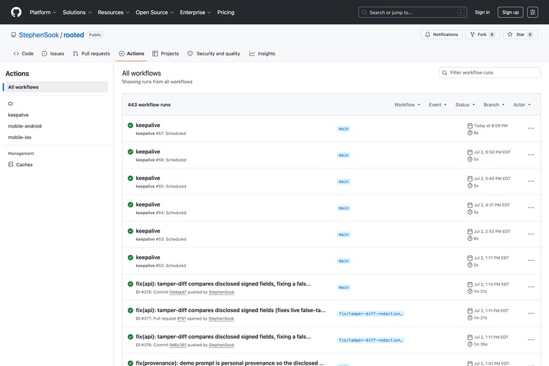Open the menu for keepalive #52 run
The height and width of the screenshot is (366, 549).
coord(531,260)
